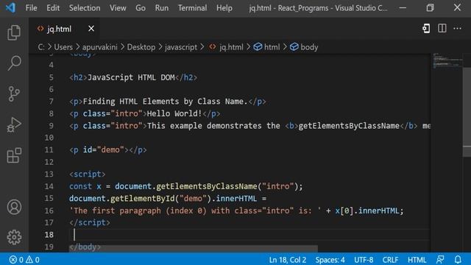Open the Accounts icon
Image resolution: width=471 pixels, height=265 pixels.
point(14,207)
